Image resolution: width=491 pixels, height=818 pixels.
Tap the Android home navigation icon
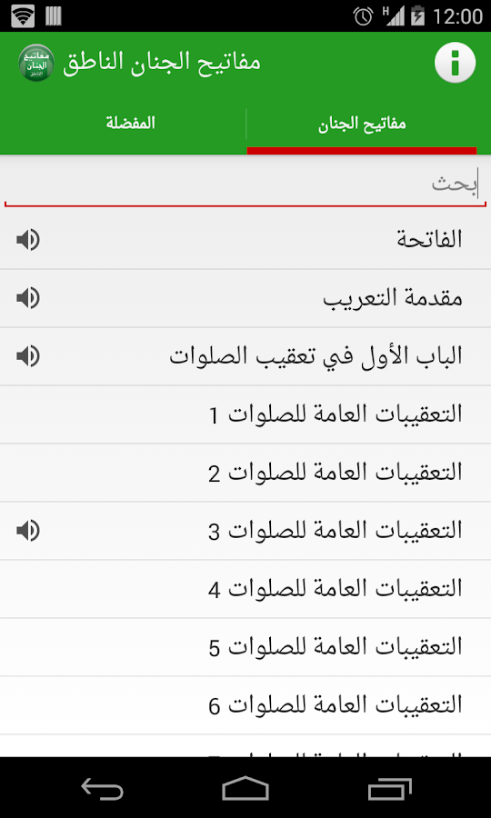click(245, 788)
